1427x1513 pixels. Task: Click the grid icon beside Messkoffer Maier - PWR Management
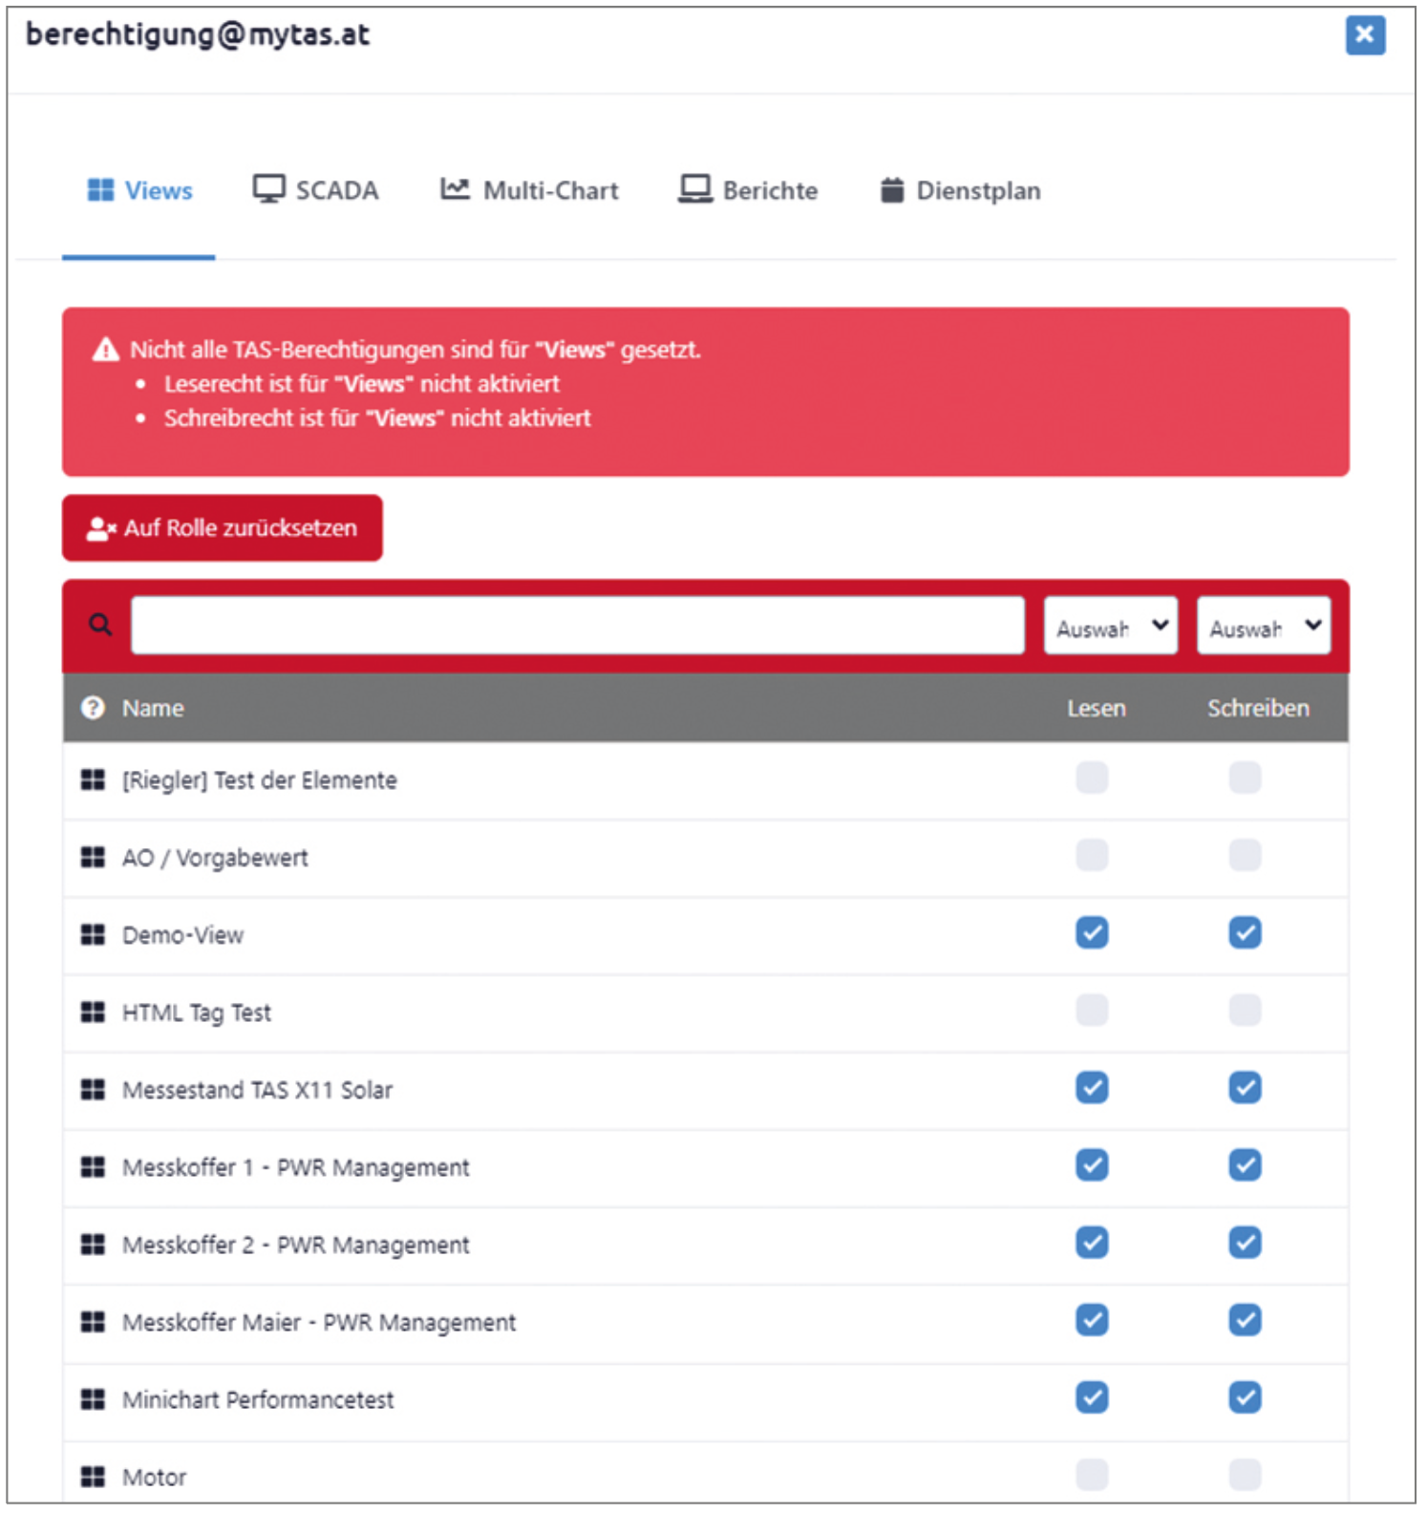[93, 1322]
